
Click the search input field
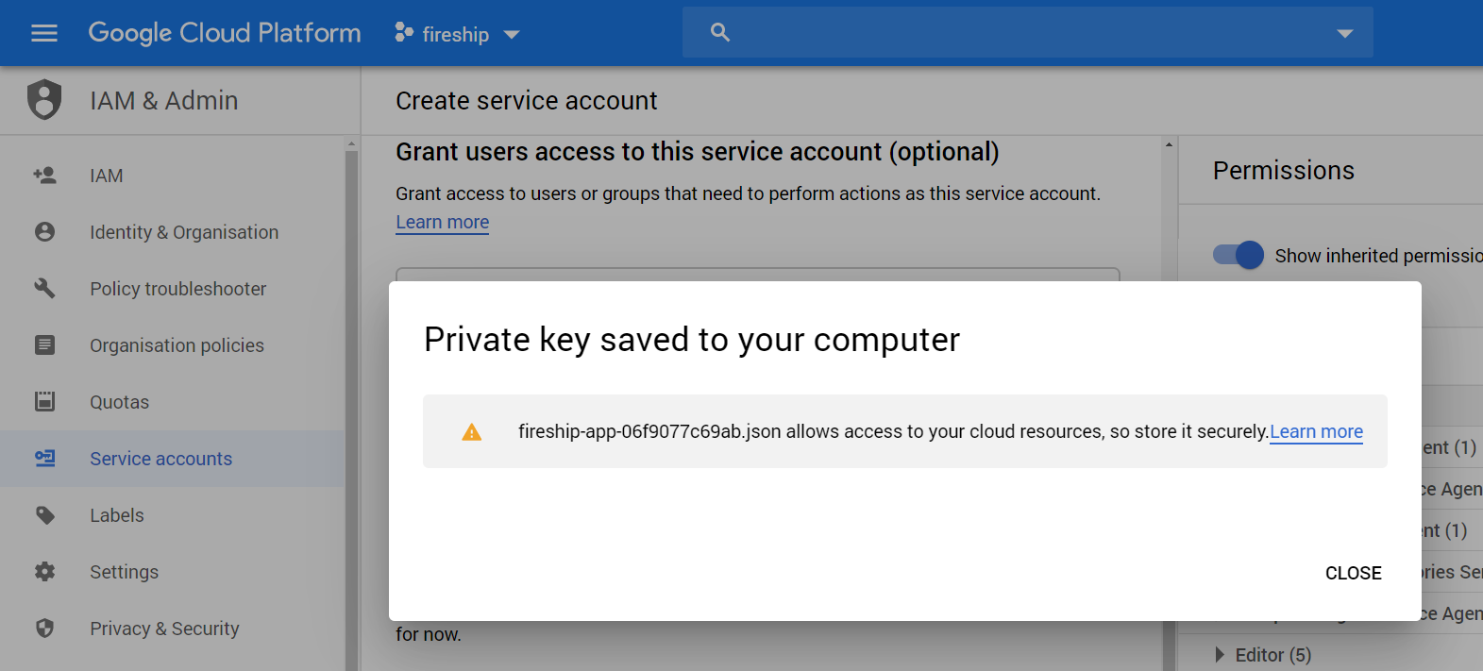click(x=1020, y=33)
